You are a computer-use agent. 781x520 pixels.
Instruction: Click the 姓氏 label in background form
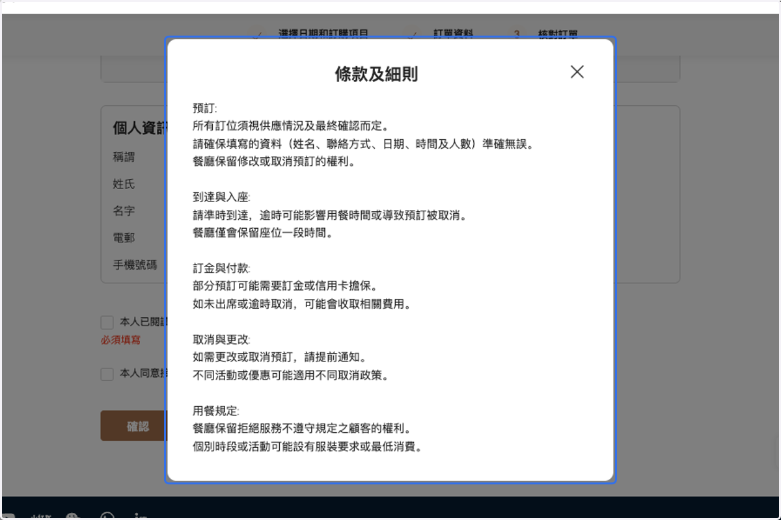124,184
